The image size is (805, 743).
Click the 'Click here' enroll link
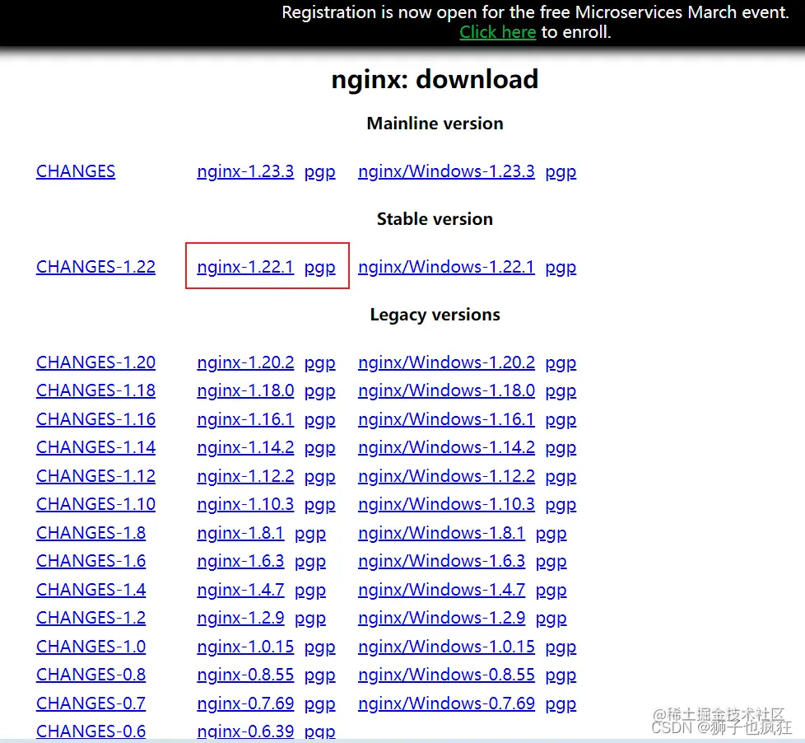[x=497, y=32]
